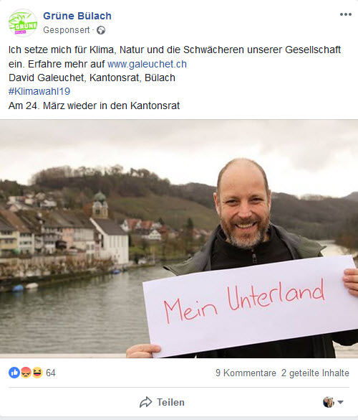The height and width of the screenshot is (420, 358).
Task: Follow the www.galeuchet.ch link
Action: point(147,64)
